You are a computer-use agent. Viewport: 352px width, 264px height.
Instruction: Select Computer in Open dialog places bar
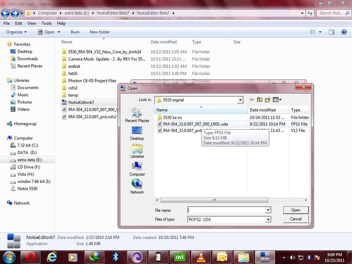(137, 169)
